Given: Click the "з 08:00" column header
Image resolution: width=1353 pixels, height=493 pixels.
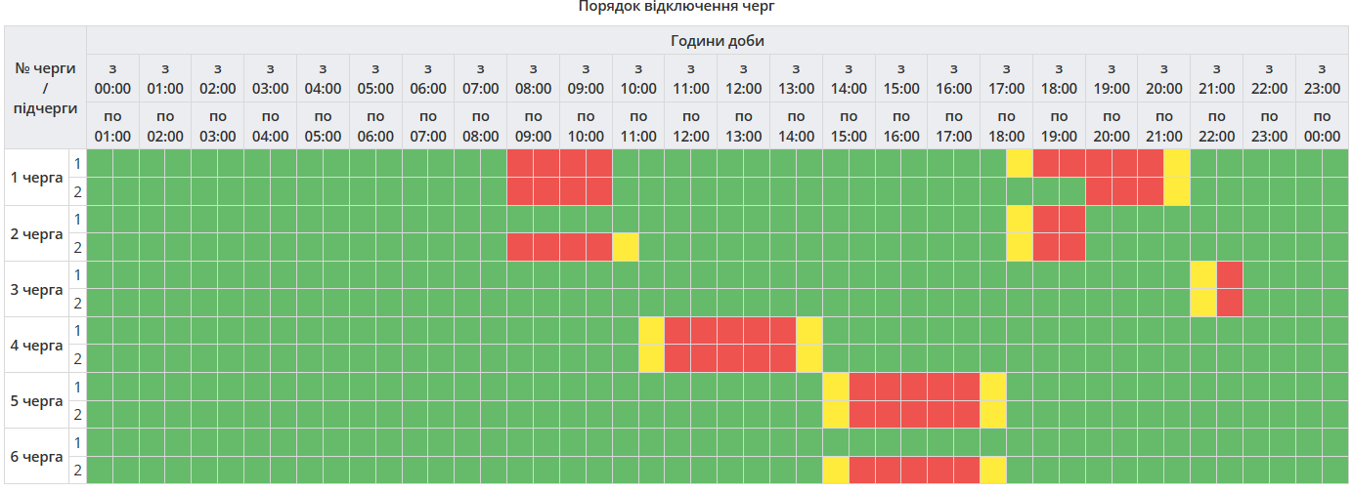Looking at the screenshot, I should click(x=533, y=78).
